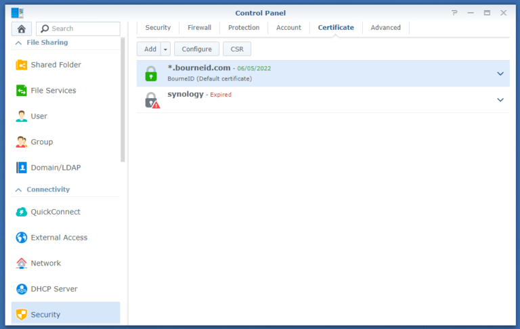Viewport: 520px width, 329px height.
Task: Open File Services in the sidebar
Action: click(x=53, y=91)
